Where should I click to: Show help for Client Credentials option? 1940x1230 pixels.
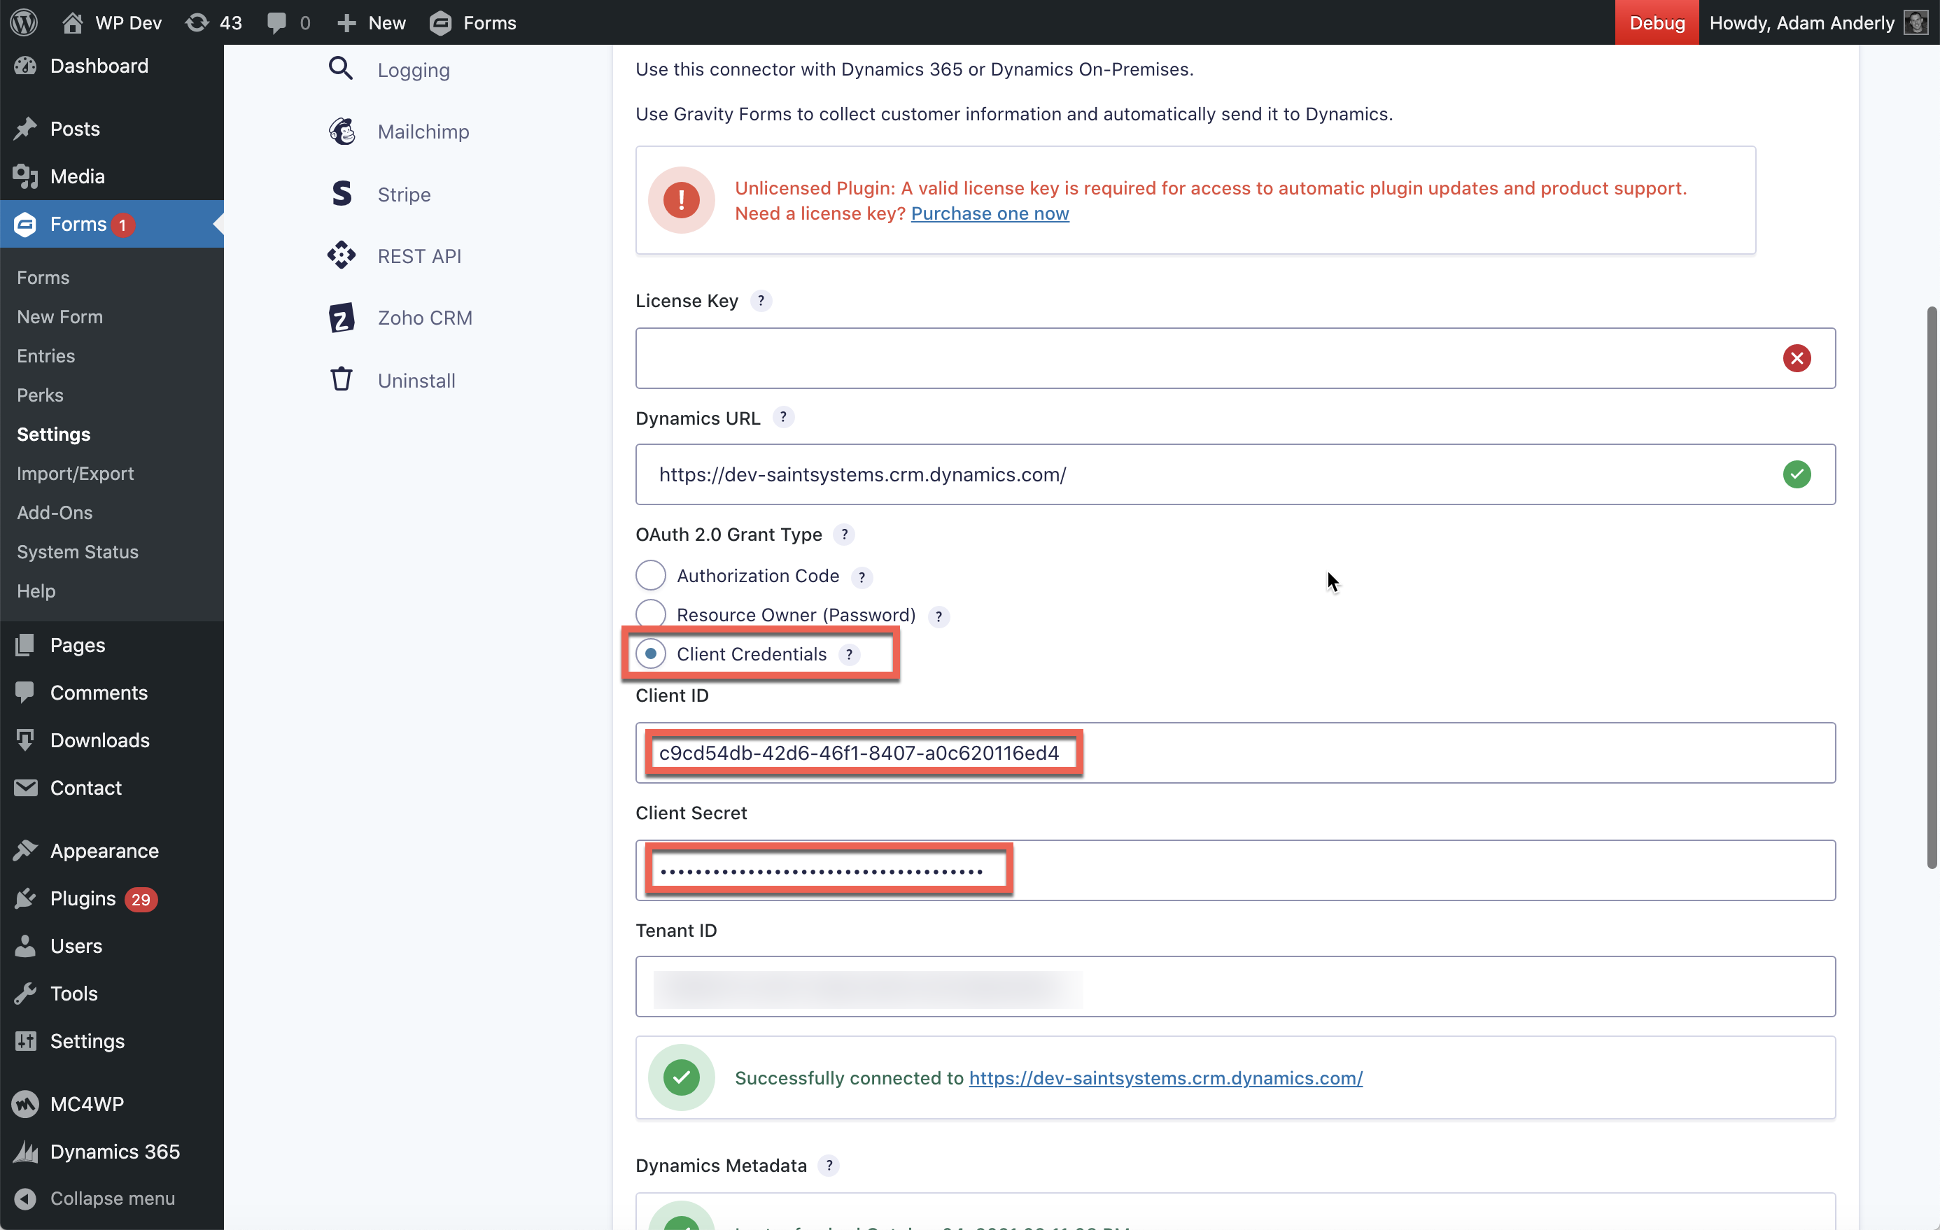pyautogui.click(x=848, y=654)
